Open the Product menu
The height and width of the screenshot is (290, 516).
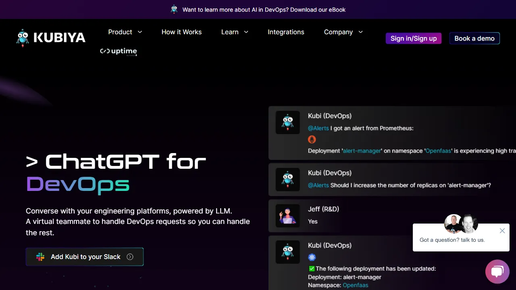[120, 32]
